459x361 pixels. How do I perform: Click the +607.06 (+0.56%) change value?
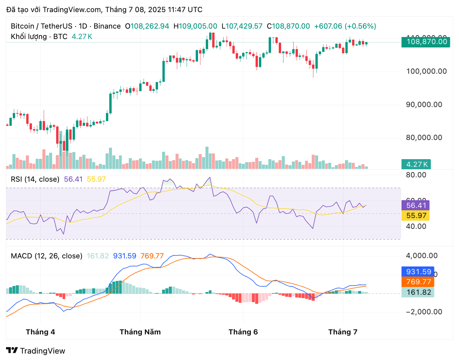pyautogui.click(x=345, y=26)
